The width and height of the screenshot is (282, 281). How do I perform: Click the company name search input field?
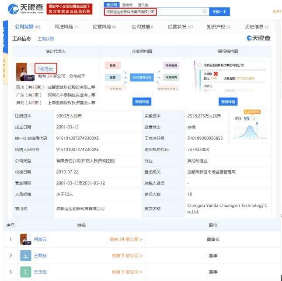click(x=153, y=11)
